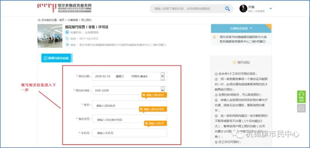Open the 9:00-10:00 time slot dropdown
Viewport: 310px width, 148px height.
tap(162, 90)
